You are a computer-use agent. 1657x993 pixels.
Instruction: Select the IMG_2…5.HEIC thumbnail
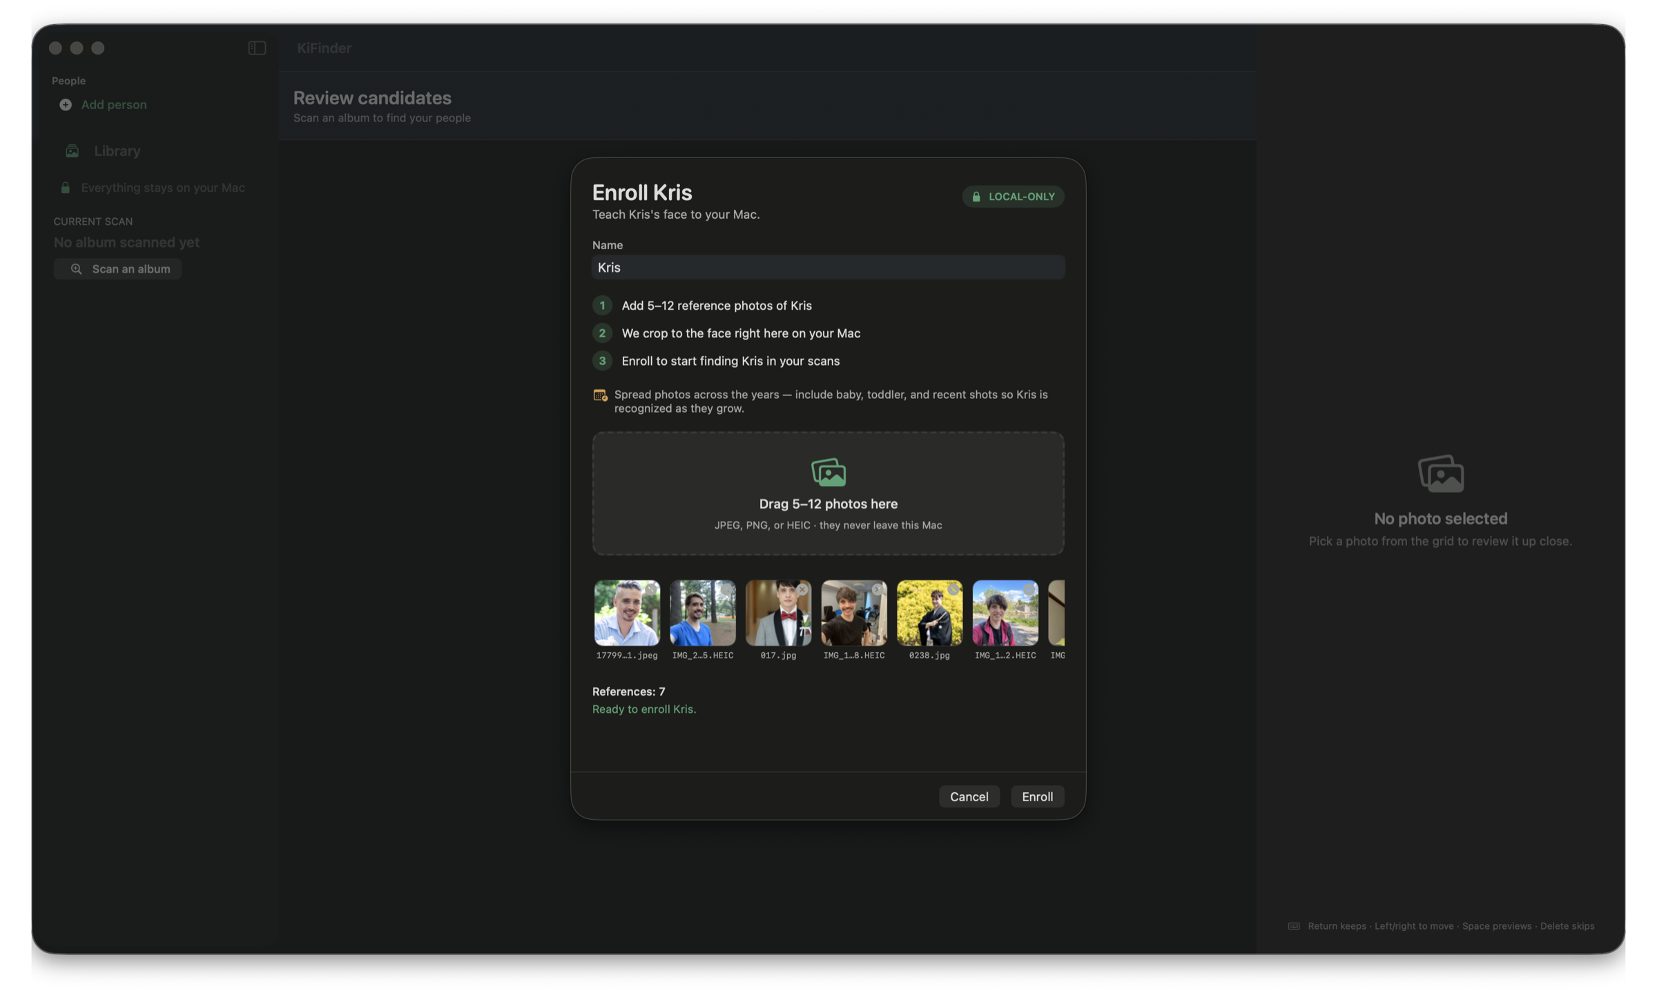point(703,613)
